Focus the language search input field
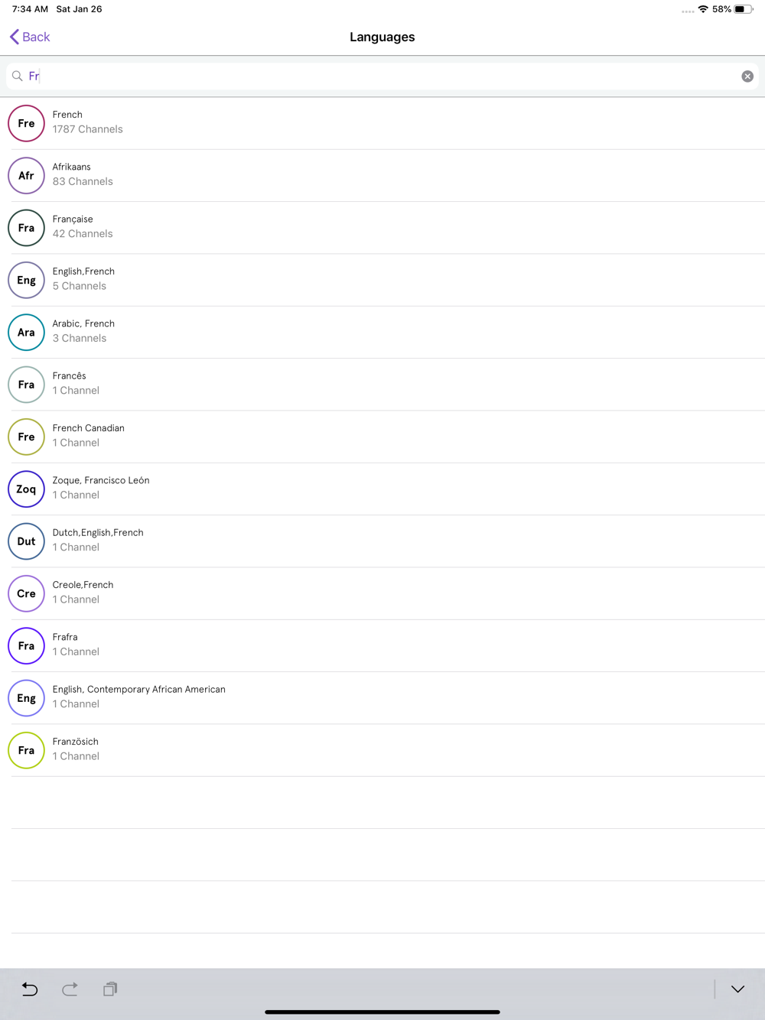This screenshot has height=1020, width=765. tap(382, 76)
